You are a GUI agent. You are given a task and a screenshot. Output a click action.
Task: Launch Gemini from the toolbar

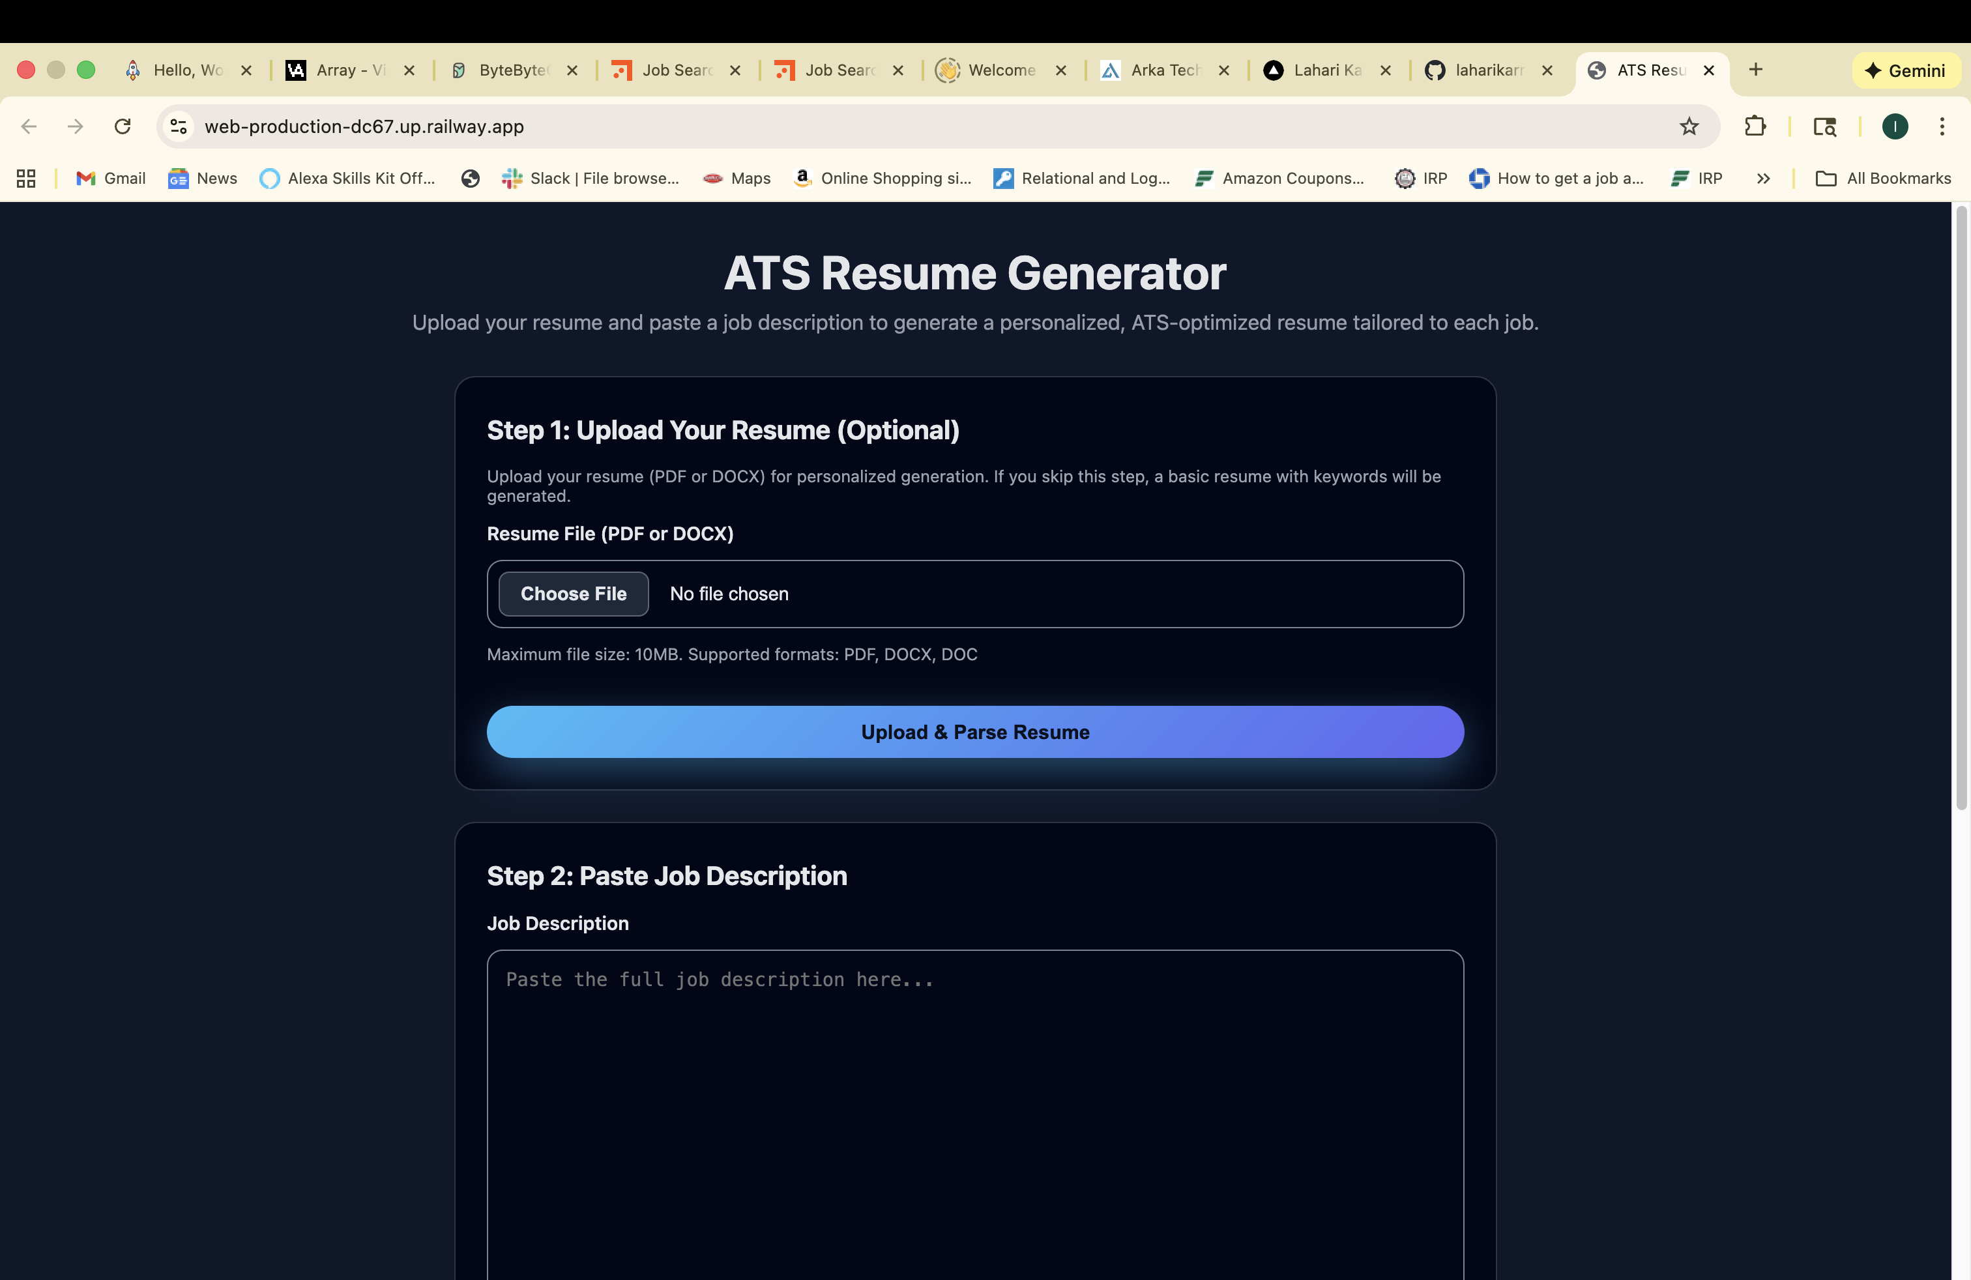pos(1906,70)
